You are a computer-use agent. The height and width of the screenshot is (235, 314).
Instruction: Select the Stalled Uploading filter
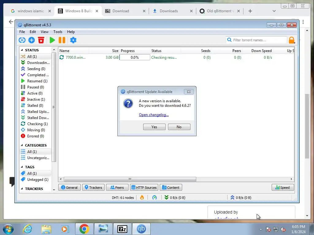[35, 111]
